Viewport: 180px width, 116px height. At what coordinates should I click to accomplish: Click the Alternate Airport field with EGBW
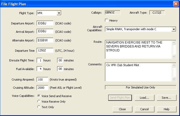tap(45, 40)
